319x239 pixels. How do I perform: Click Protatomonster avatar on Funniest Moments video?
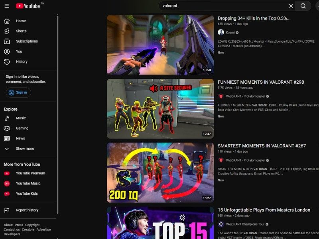point(221,96)
